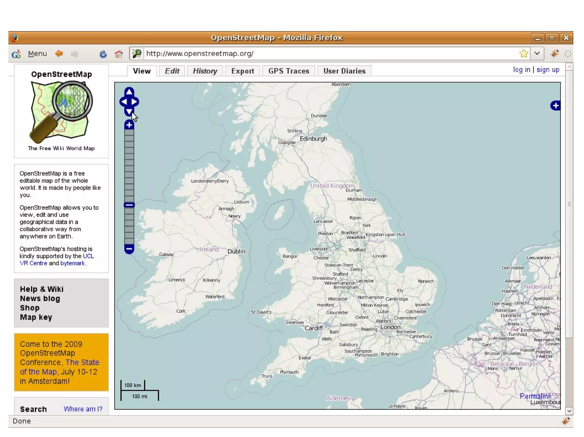The image size is (584, 437).
Task: Pan the map south with down arrow
Action: pyautogui.click(x=129, y=112)
